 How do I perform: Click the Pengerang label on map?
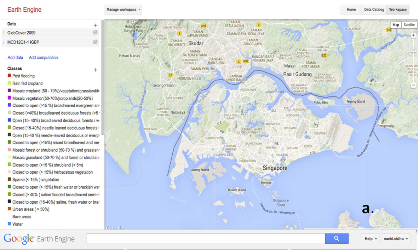[x=385, y=126]
